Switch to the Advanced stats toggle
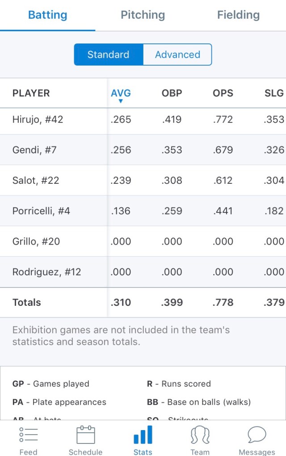286x456 pixels. tap(177, 55)
